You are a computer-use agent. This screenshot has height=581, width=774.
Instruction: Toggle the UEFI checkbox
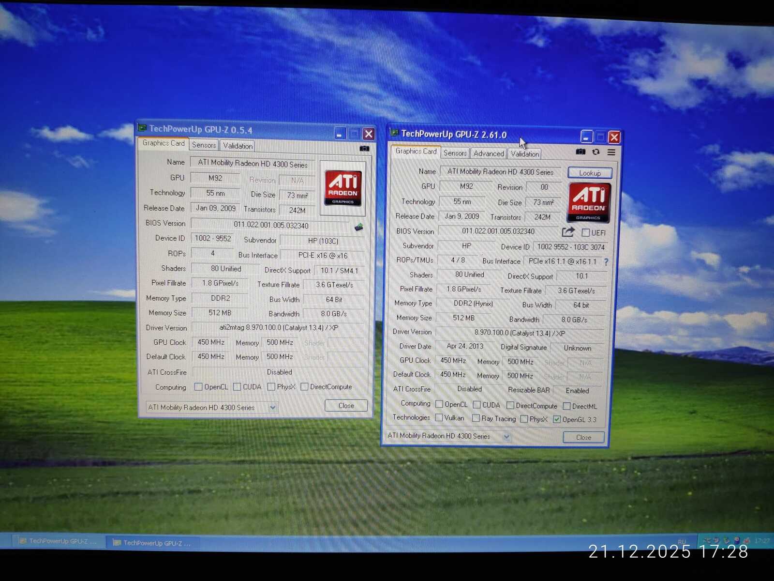coord(585,232)
